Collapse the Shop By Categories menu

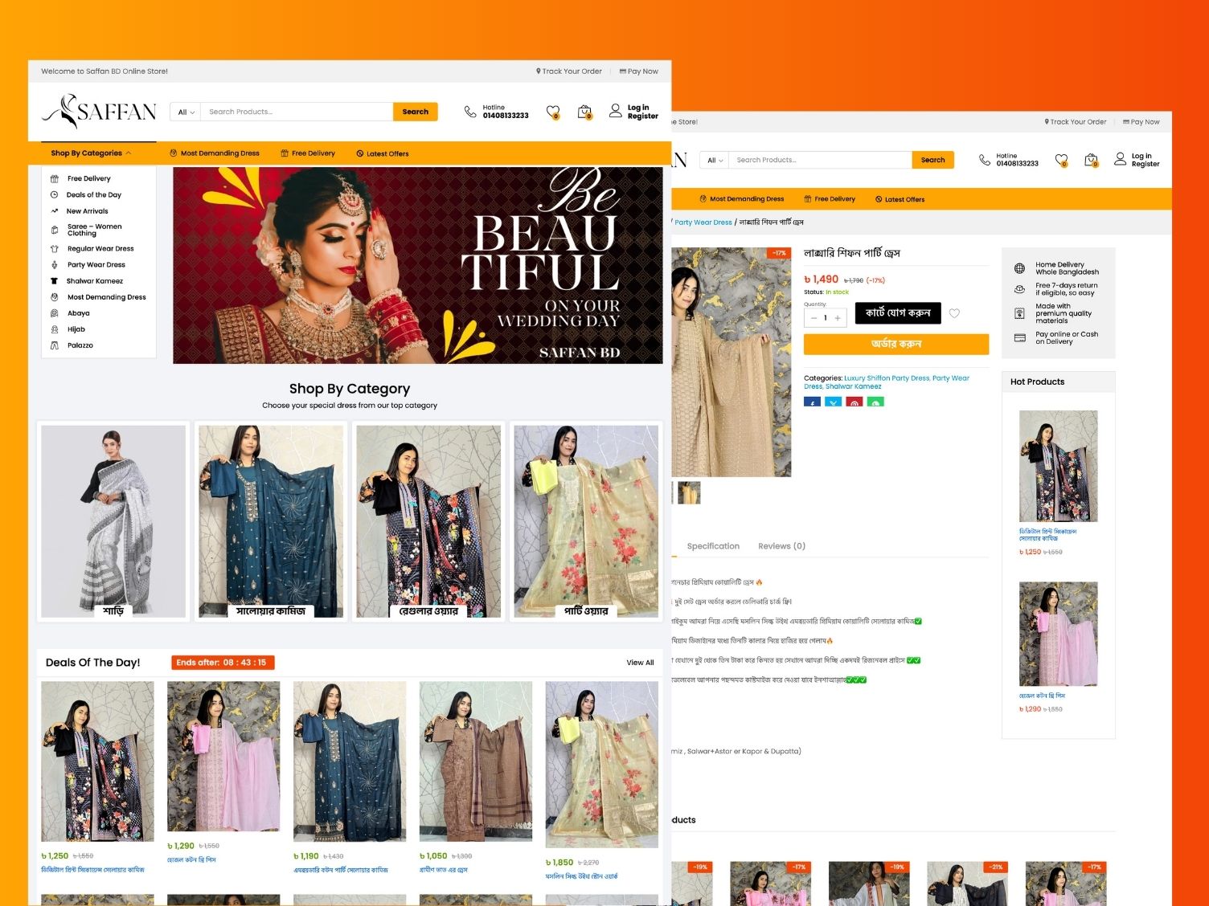tap(90, 153)
